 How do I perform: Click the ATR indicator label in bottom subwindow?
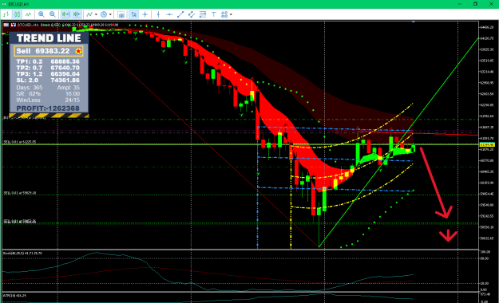click(x=14, y=295)
